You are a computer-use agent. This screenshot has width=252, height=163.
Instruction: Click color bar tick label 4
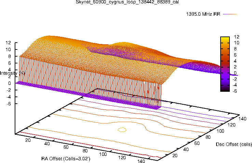pos(235,61)
